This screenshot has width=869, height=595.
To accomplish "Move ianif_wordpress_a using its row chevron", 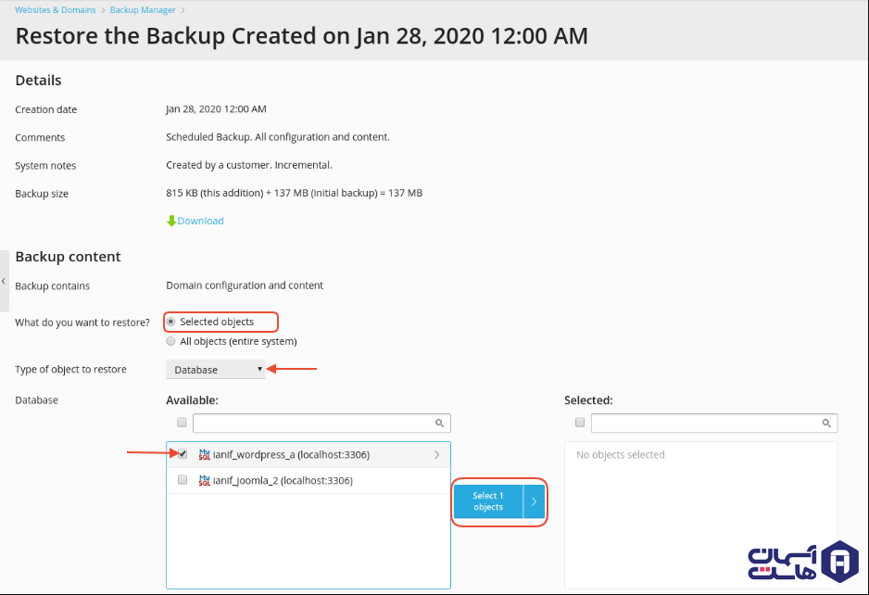I will click(436, 455).
